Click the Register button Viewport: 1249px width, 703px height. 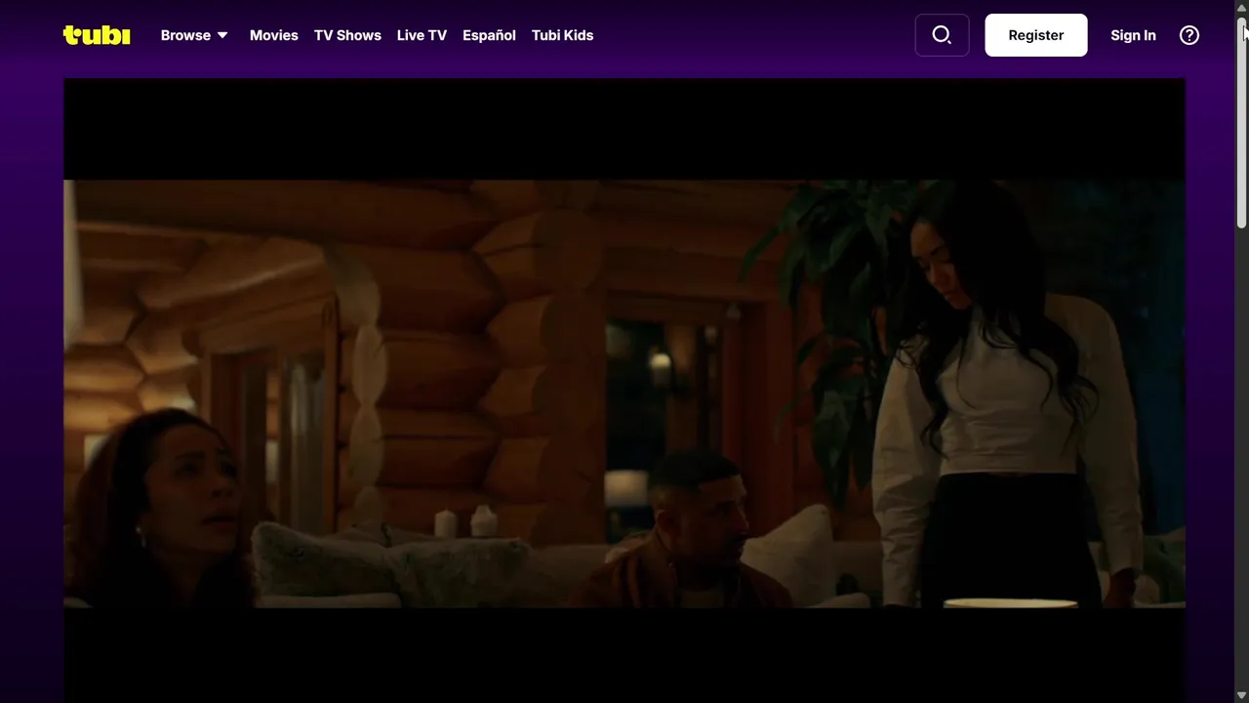(1035, 35)
